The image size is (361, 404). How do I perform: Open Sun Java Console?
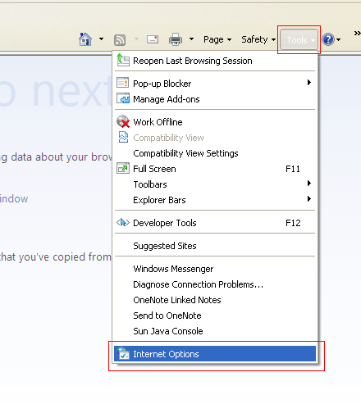coord(215,331)
